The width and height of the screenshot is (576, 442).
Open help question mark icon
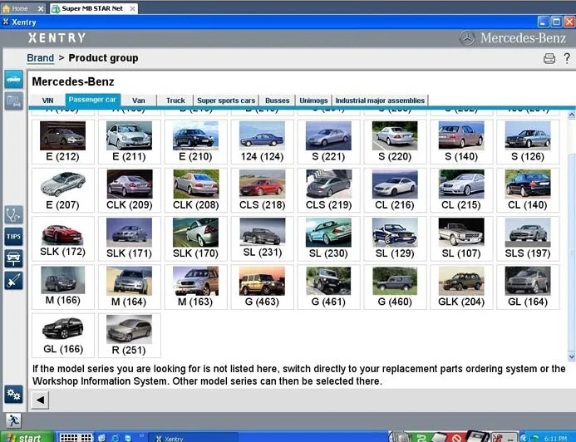[567, 58]
